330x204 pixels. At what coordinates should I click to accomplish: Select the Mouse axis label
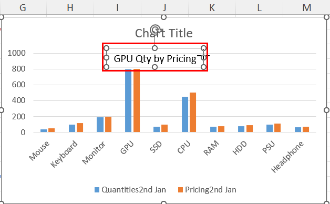(x=39, y=150)
